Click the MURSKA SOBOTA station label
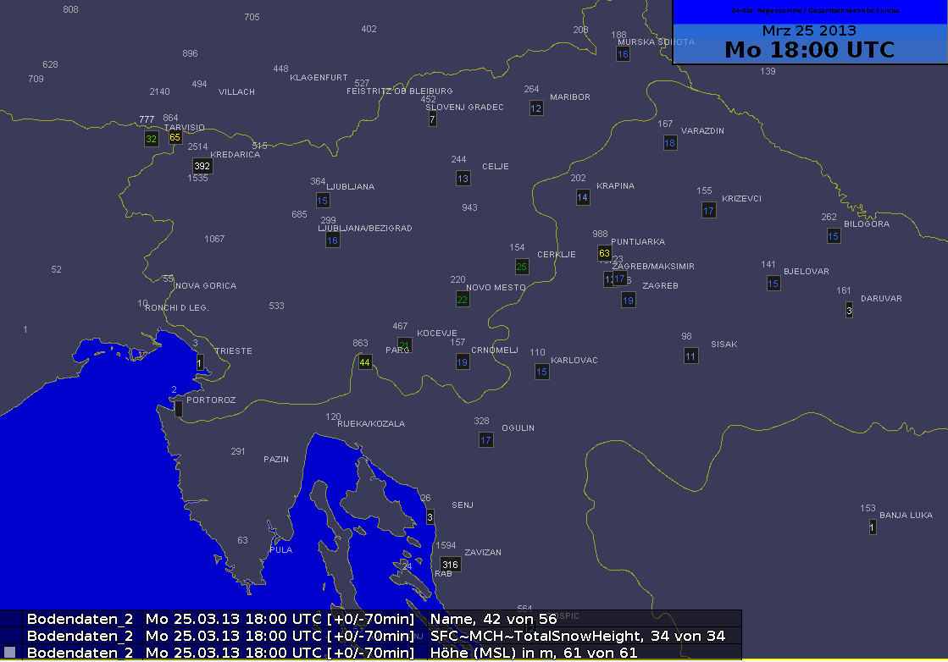This screenshot has height=662, width=948. pyautogui.click(x=656, y=41)
